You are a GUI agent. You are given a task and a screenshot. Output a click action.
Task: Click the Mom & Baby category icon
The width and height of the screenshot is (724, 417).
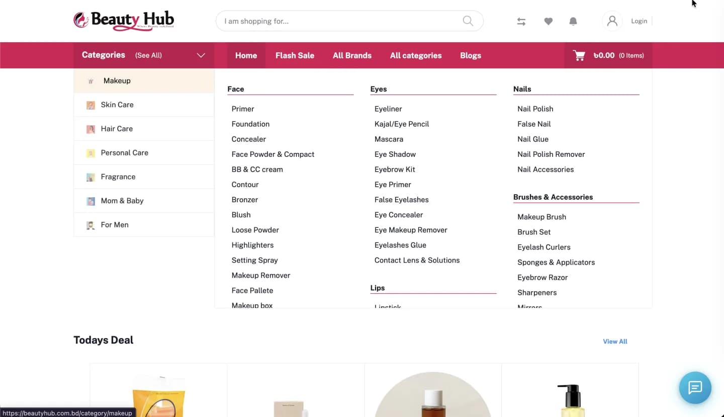[x=90, y=201]
